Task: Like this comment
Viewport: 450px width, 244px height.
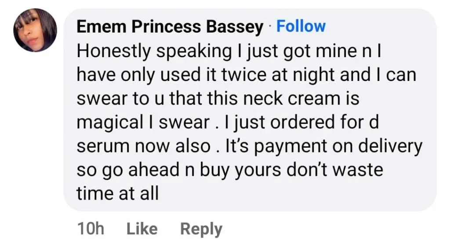Action: click(142, 229)
